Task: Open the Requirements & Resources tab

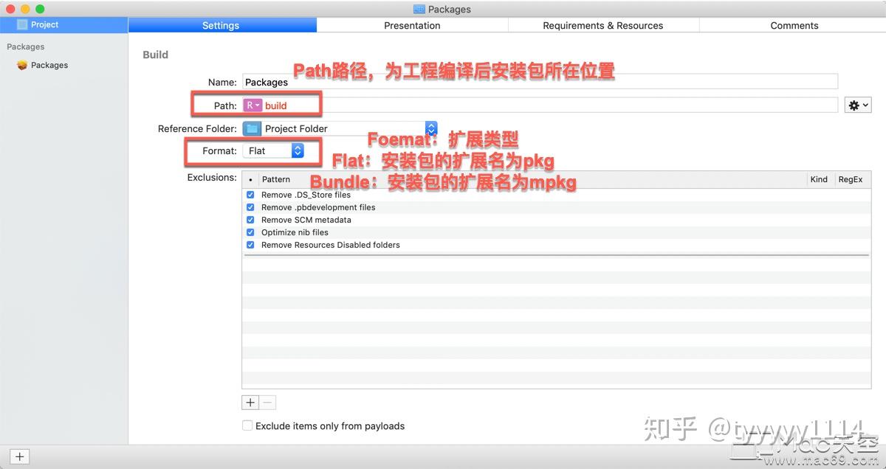Action: [x=602, y=24]
